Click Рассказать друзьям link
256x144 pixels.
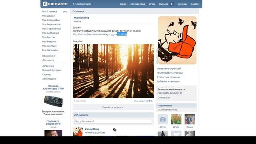pos(168,93)
